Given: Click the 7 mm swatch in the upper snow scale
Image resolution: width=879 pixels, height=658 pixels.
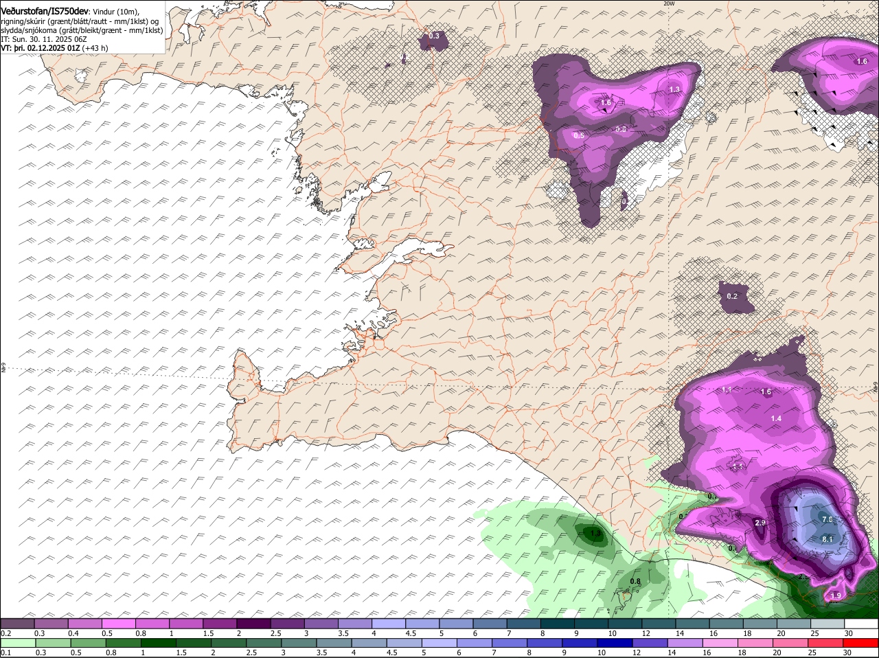Looking at the screenshot, I should coord(523,624).
